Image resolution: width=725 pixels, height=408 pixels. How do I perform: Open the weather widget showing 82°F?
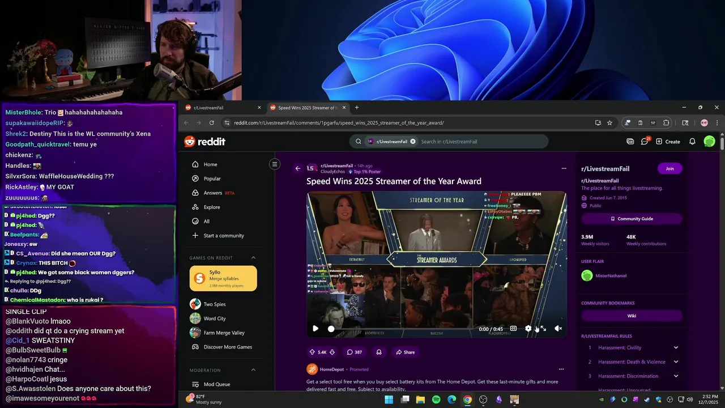click(204, 399)
